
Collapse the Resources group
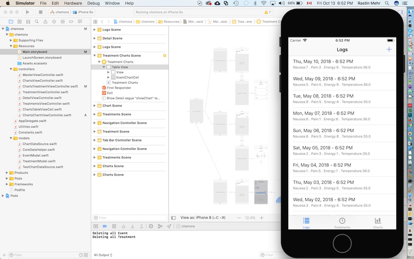tap(11, 46)
